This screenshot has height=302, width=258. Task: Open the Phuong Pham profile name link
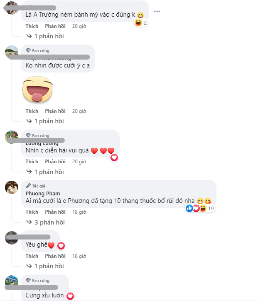43,193
